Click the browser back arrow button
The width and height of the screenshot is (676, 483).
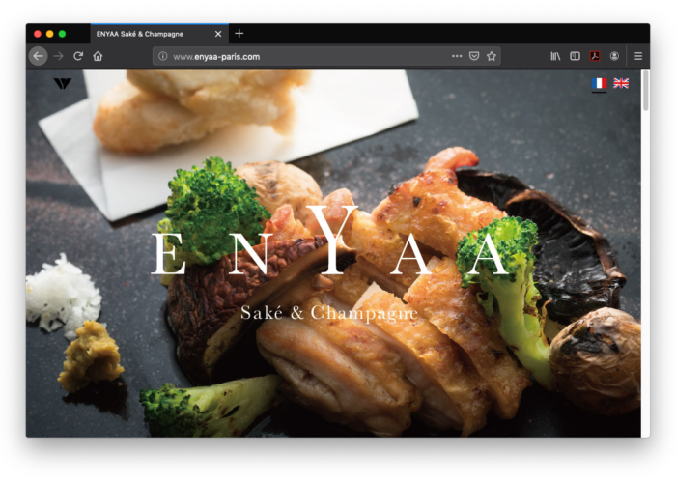point(38,56)
